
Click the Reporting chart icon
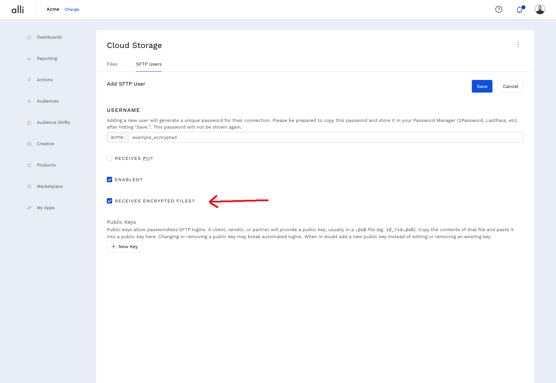[x=29, y=59]
